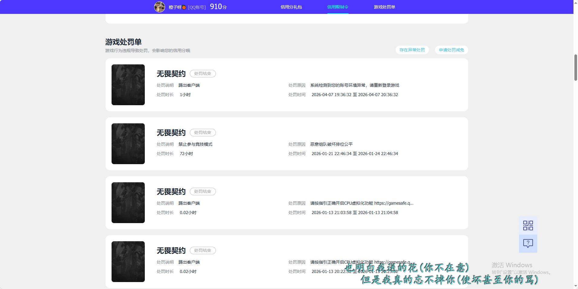Click 申请处罚减免 button
Image resolution: width=578 pixels, height=289 pixels.
[451, 50]
